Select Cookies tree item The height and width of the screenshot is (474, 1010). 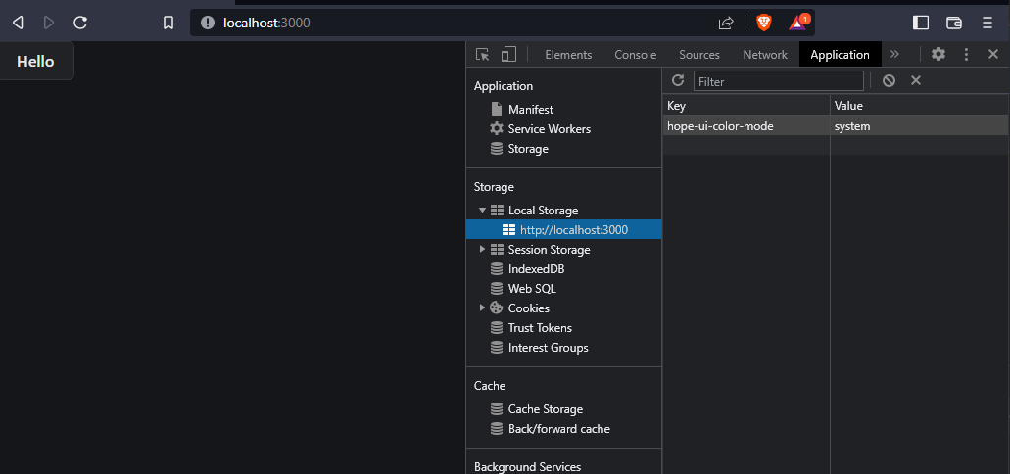click(x=529, y=308)
